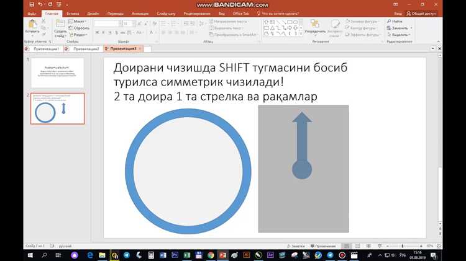The height and width of the screenshot is (261, 466).
Task: Select slide 2 thumbnail
Action: (x=57, y=108)
